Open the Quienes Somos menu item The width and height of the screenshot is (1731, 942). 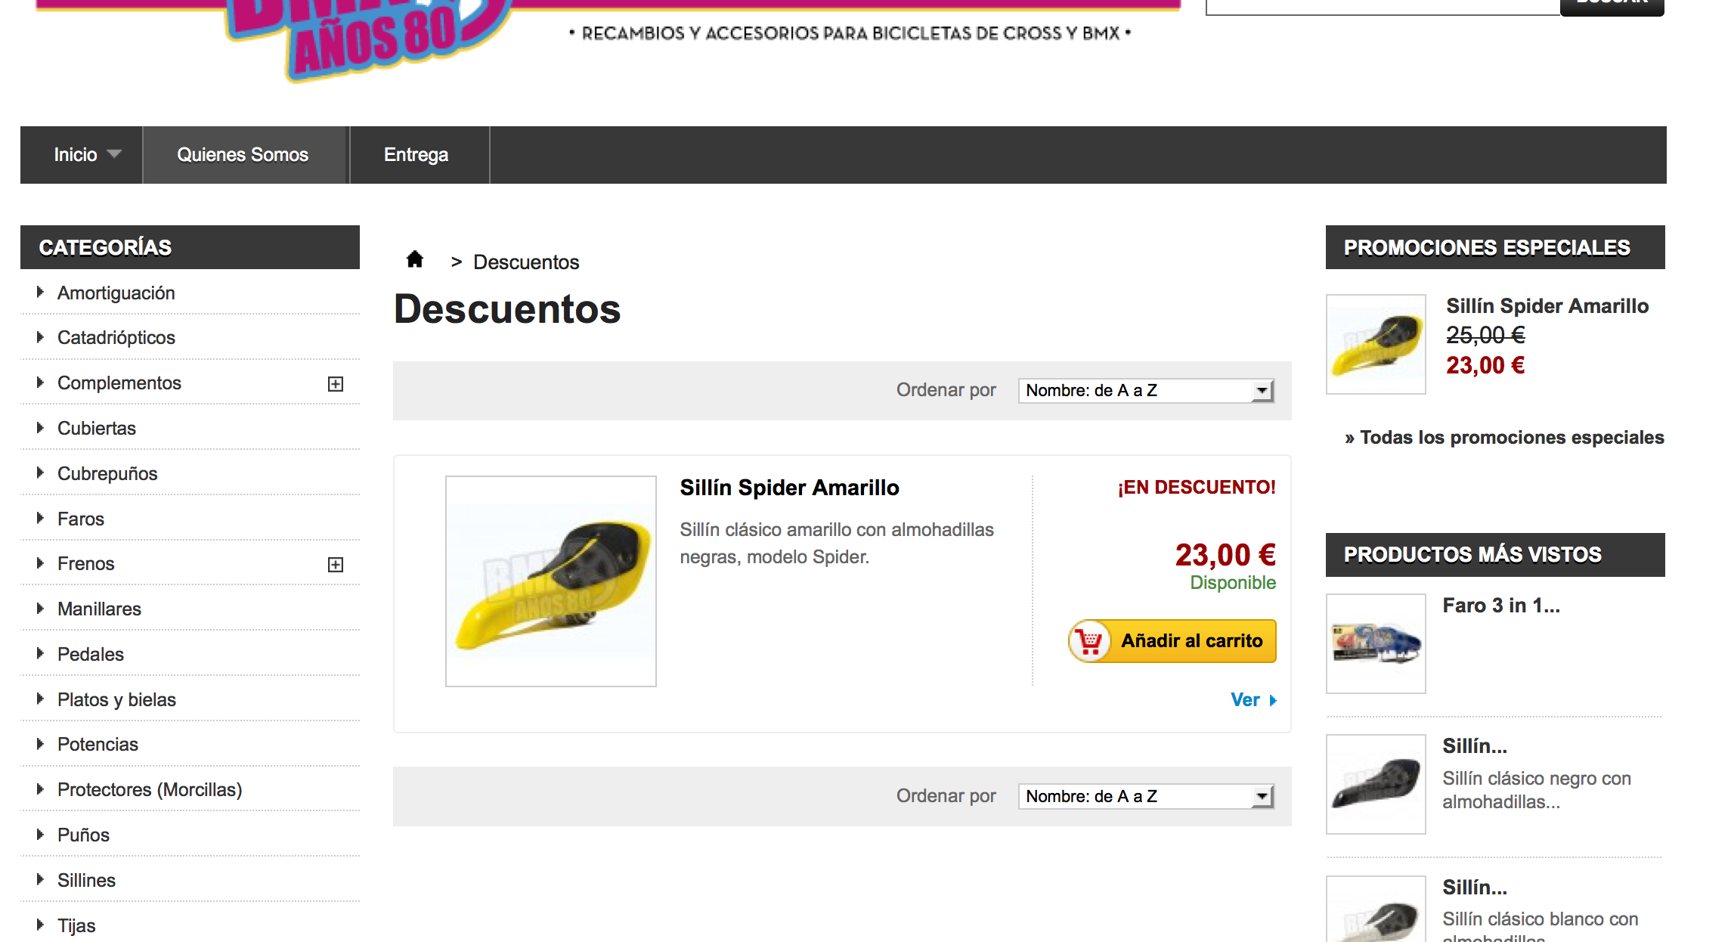[x=243, y=155]
